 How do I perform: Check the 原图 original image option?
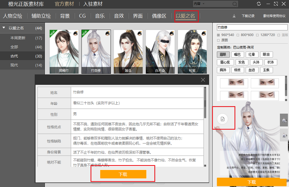[219, 40]
